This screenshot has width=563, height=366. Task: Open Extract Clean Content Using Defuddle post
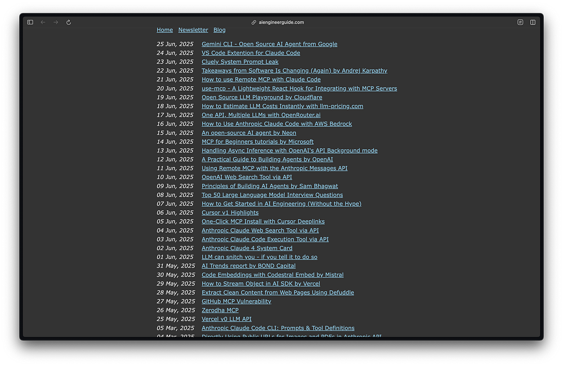pyautogui.click(x=278, y=293)
